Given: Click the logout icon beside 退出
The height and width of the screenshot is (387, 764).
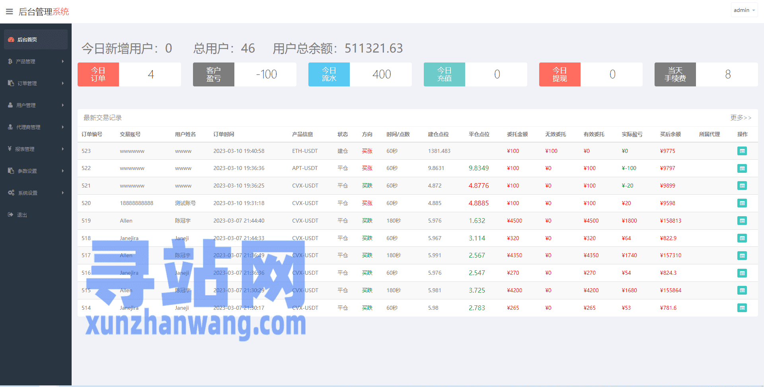Looking at the screenshot, I should click(11, 215).
